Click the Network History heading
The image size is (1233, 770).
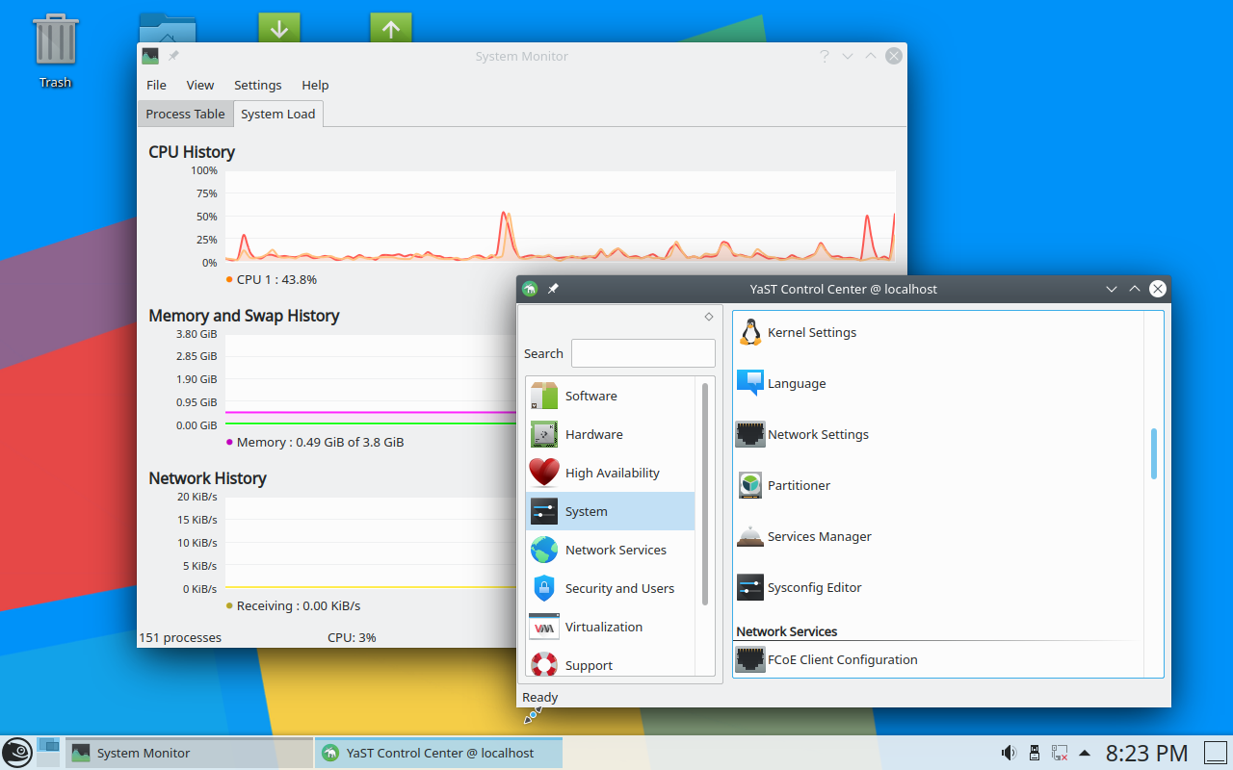207,478
